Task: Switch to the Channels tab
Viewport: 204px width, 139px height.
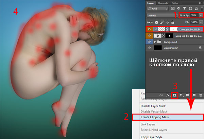Action: (163, 3)
